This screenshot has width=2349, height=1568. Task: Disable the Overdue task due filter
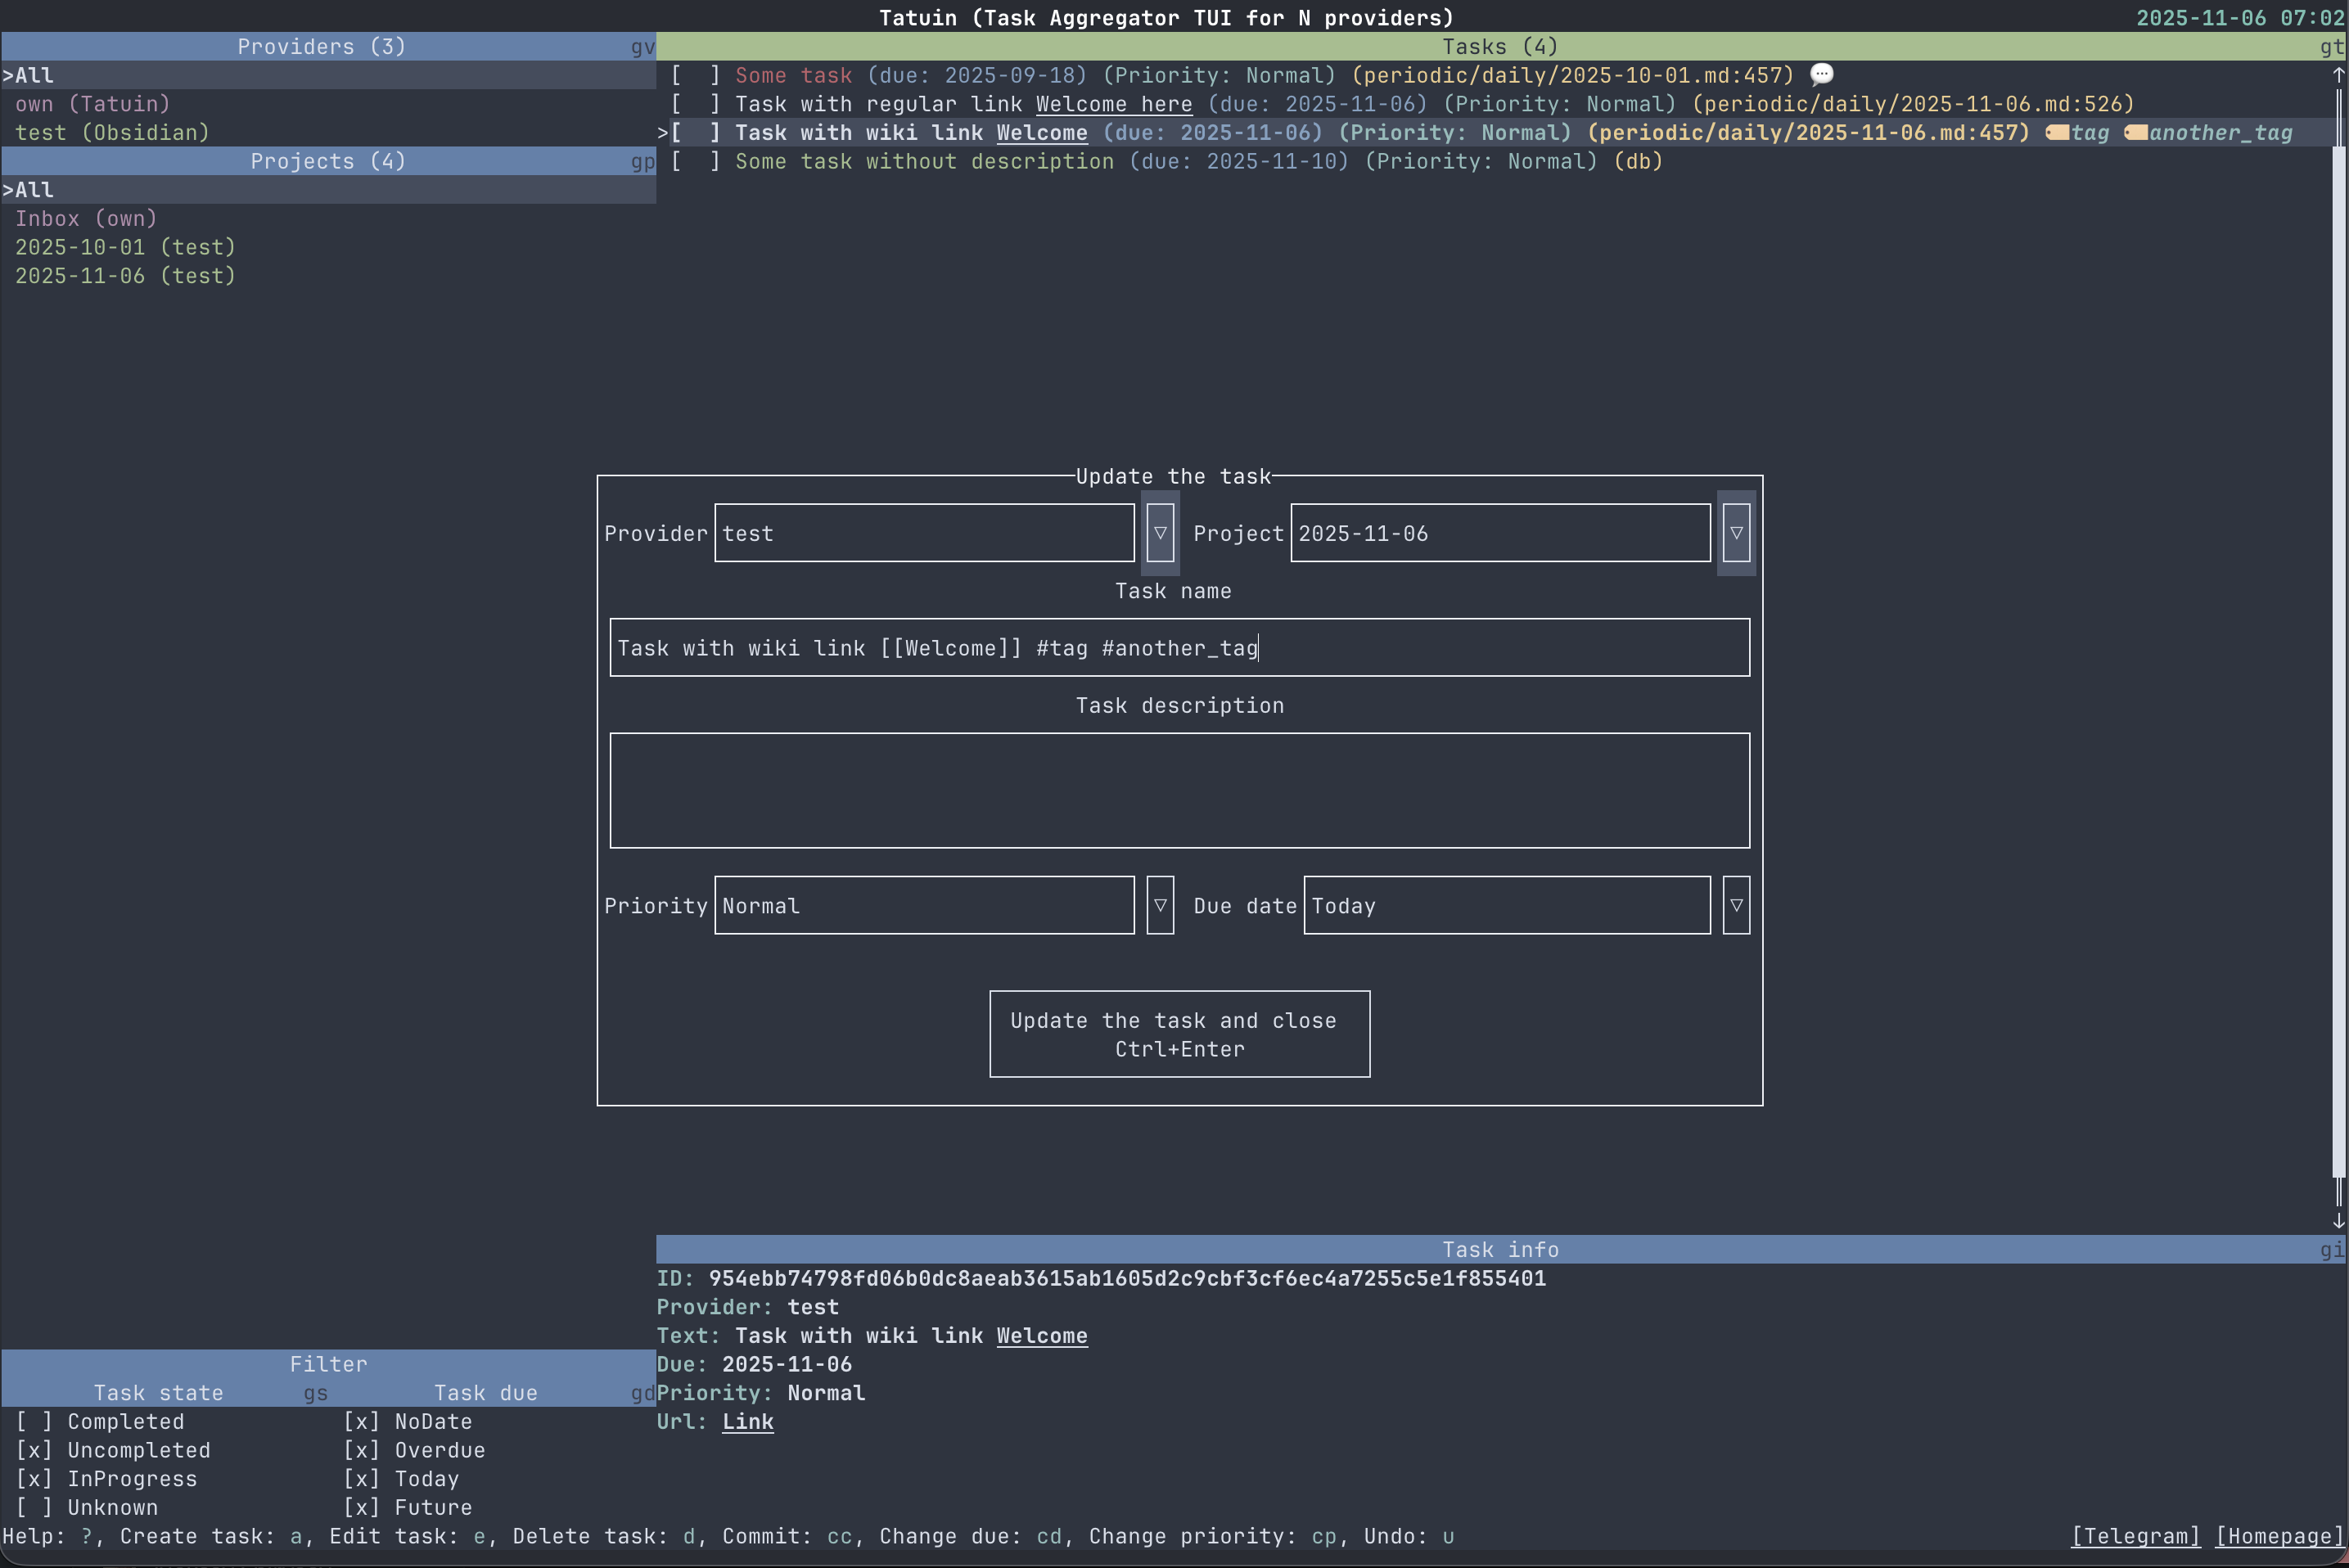point(361,1450)
